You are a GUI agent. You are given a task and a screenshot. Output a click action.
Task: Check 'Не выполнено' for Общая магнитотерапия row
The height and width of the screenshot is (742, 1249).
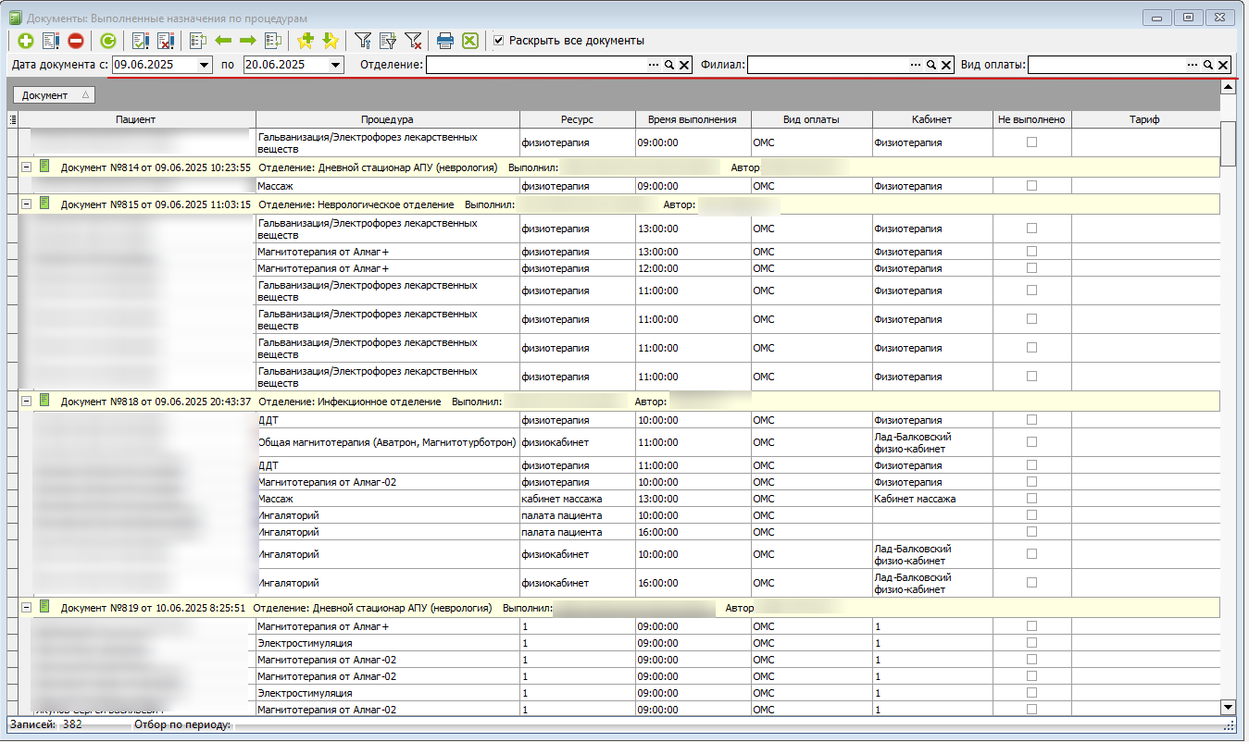pos(1031,441)
